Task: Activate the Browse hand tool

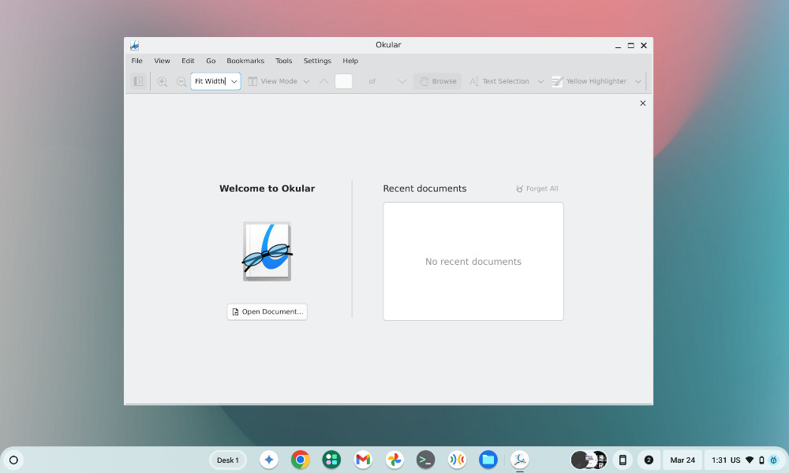Action: [438, 81]
